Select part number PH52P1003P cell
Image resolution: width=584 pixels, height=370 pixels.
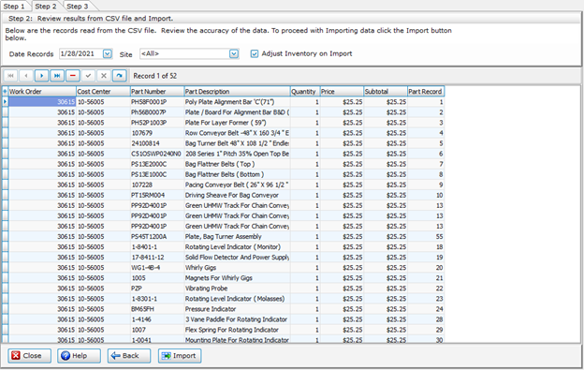coord(157,123)
